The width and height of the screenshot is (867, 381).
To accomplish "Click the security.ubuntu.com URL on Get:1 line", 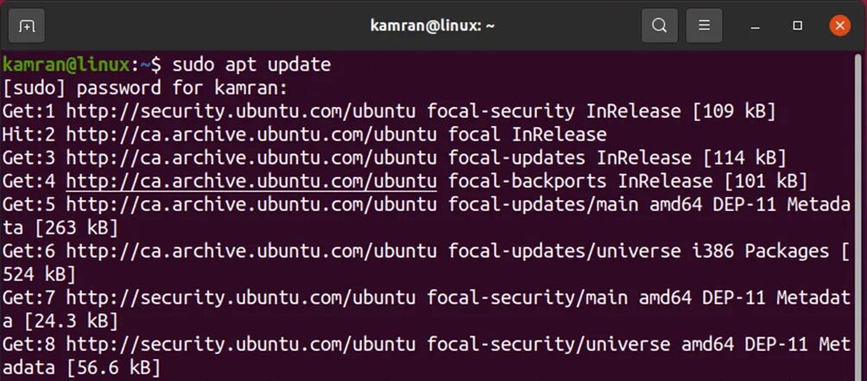I will (x=241, y=111).
